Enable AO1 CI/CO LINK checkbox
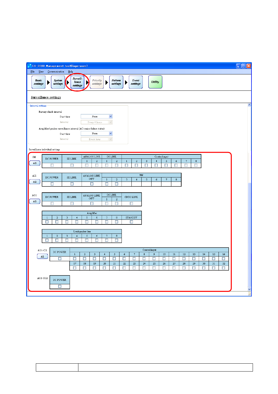 [131, 203]
